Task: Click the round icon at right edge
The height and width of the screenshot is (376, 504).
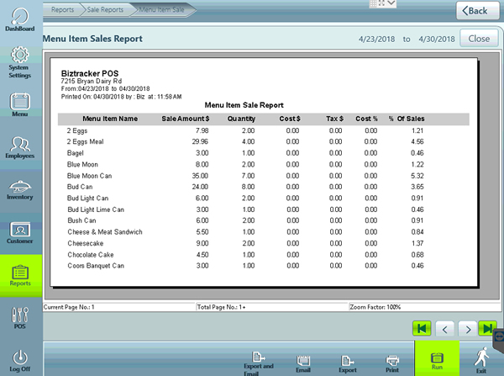Action: click(x=499, y=336)
